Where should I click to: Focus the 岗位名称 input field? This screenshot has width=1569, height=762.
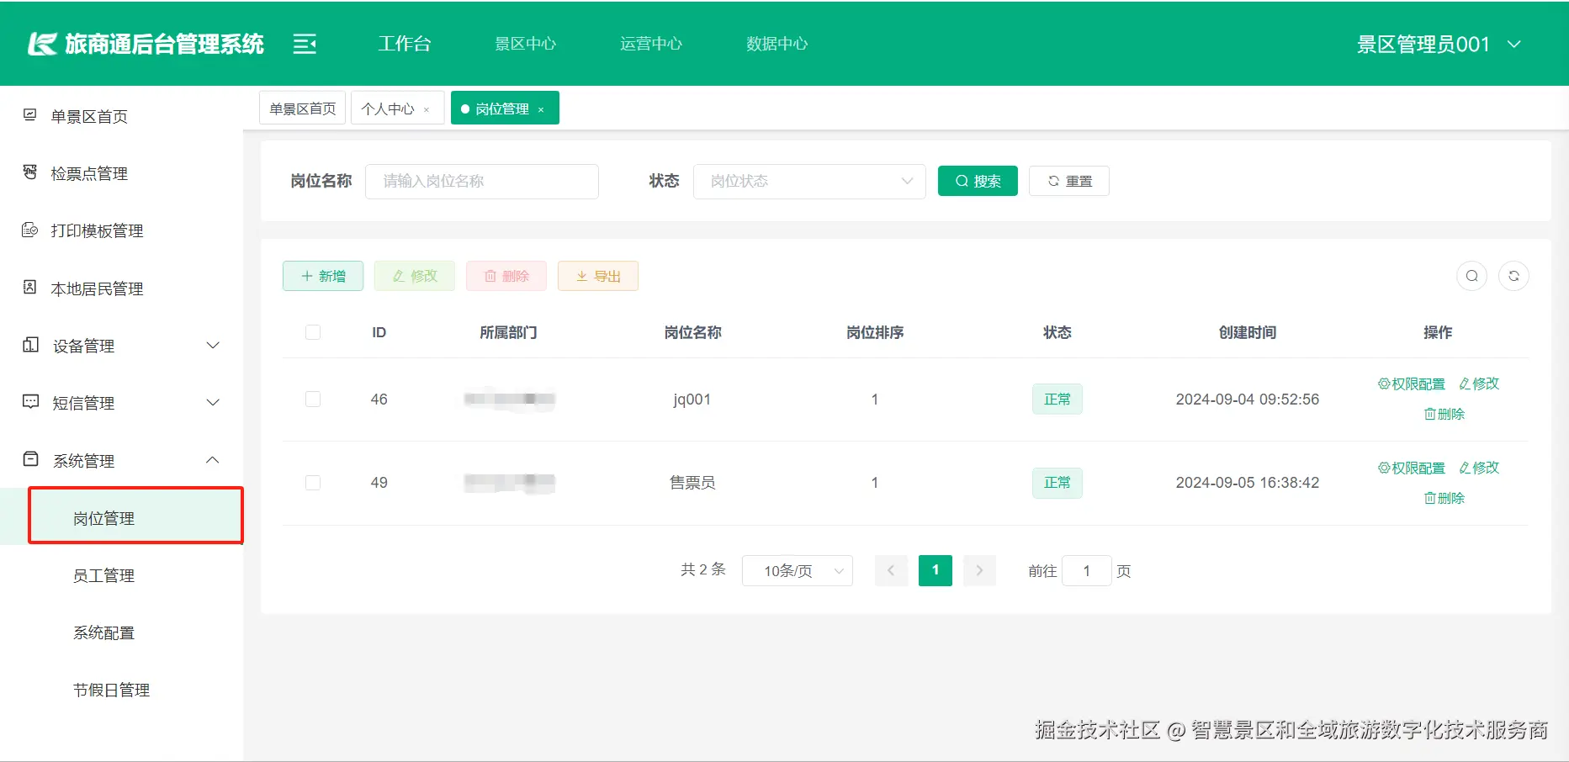(482, 181)
